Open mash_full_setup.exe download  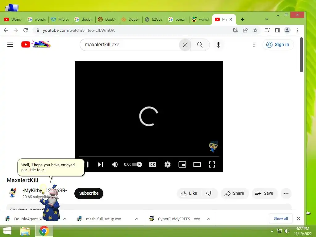coord(103,219)
